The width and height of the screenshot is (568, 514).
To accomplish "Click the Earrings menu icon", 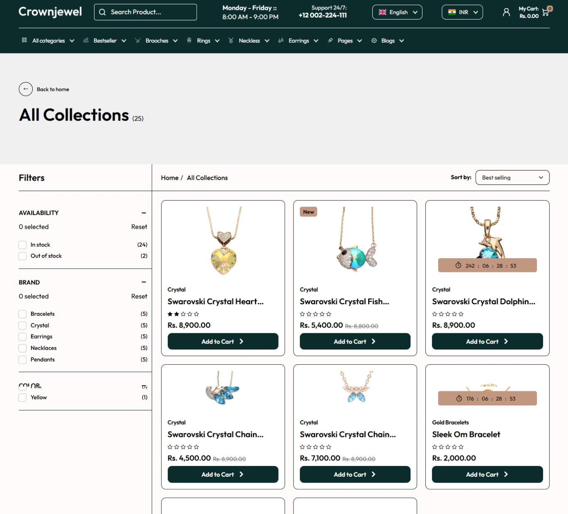I will tap(281, 40).
